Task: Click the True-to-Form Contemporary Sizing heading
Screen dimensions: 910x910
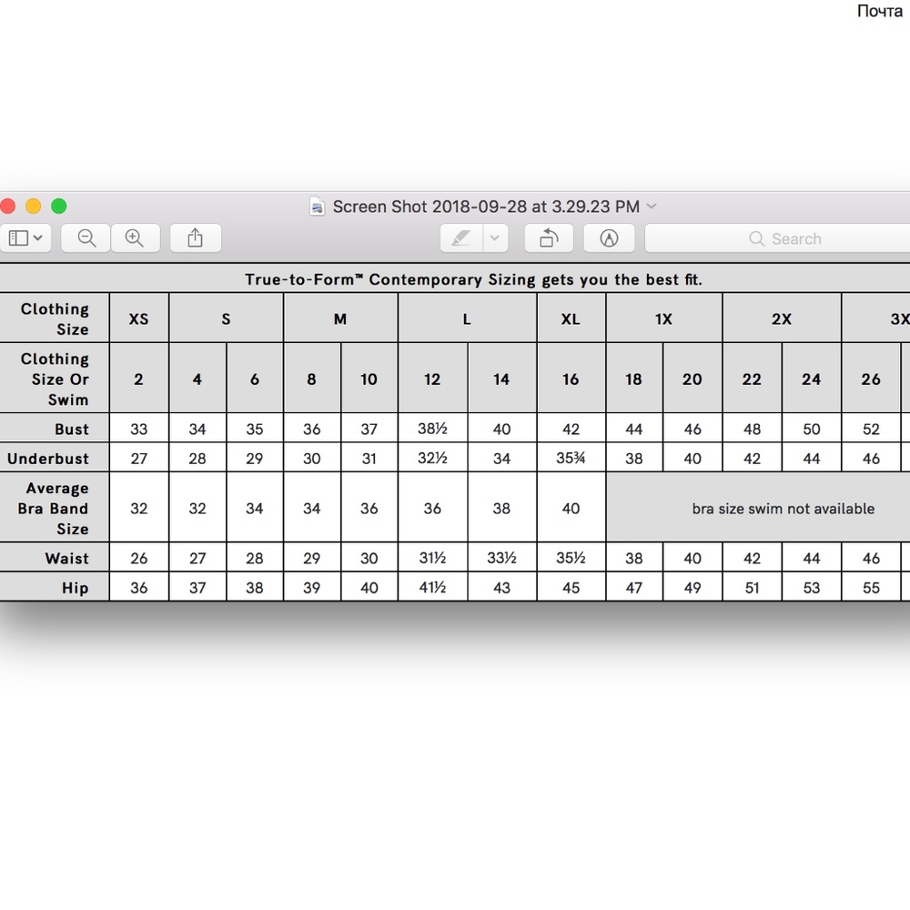Action: [473, 279]
